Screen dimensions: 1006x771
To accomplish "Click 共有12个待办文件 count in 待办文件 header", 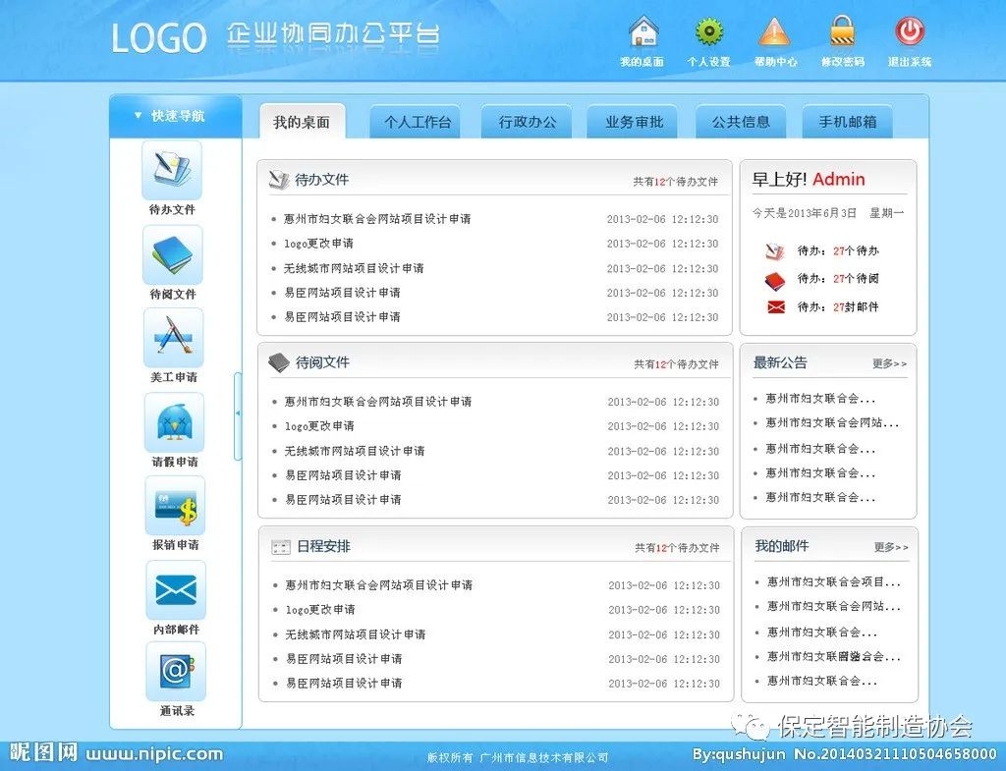I will [x=676, y=182].
